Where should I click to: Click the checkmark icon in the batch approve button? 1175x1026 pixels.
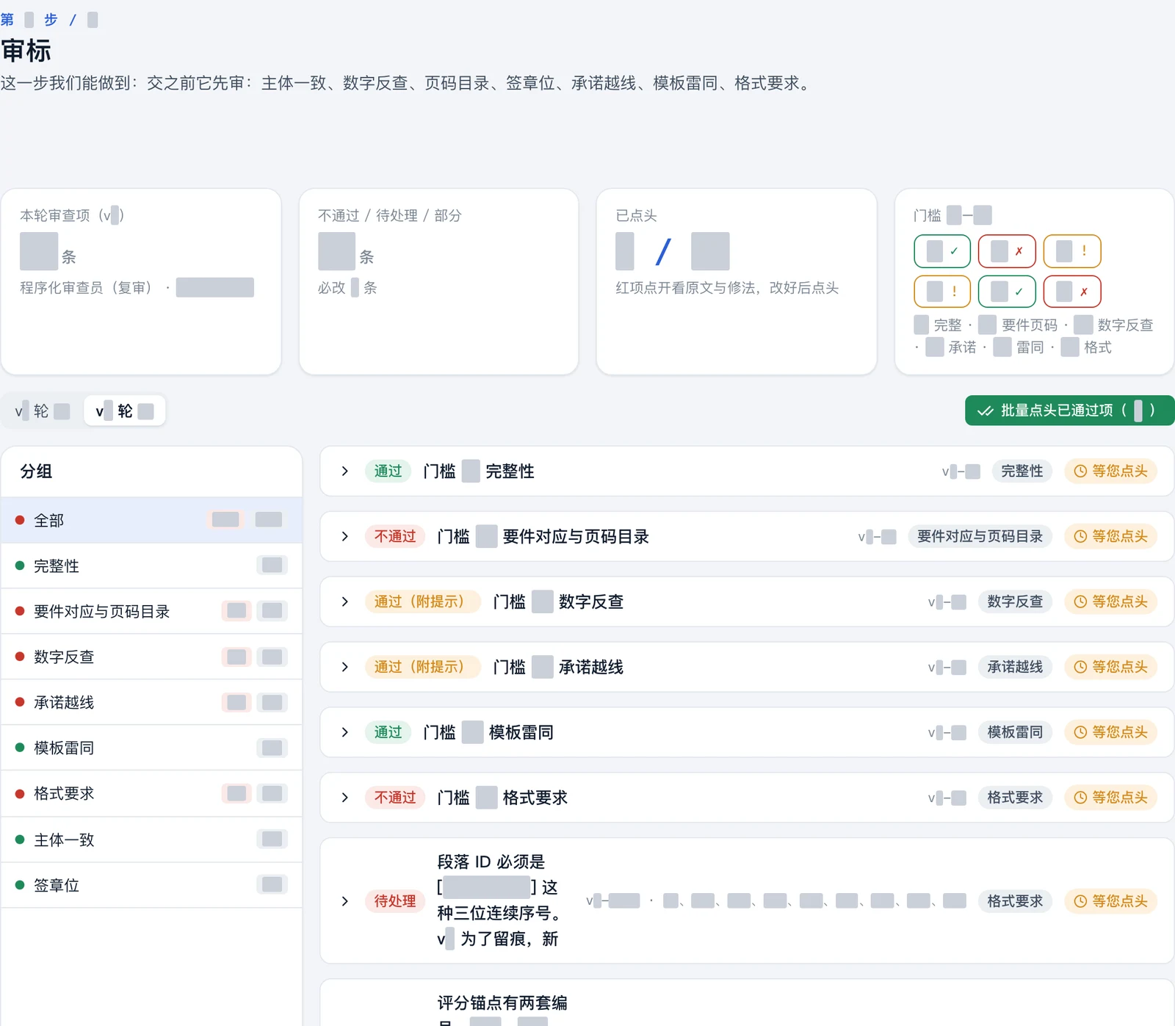(x=986, y=411)
